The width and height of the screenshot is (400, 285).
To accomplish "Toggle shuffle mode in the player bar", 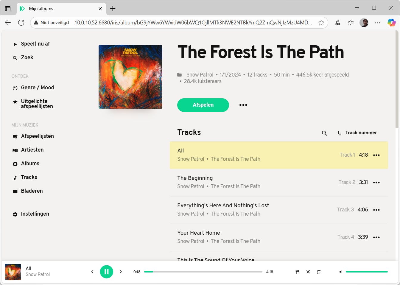I will [x=308, y=272].
